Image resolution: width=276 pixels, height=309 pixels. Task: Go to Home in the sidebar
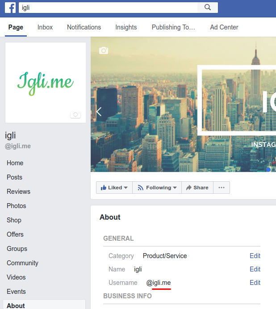coord(15,163)
